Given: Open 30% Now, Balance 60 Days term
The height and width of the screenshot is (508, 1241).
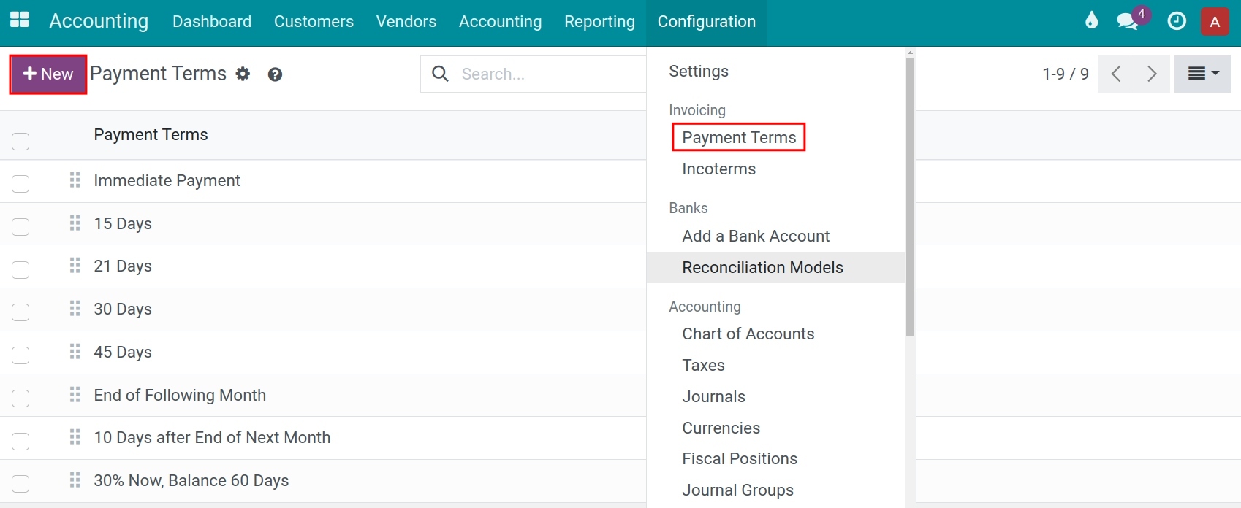Looking at the screenshot, I should [x=191, y=480].
